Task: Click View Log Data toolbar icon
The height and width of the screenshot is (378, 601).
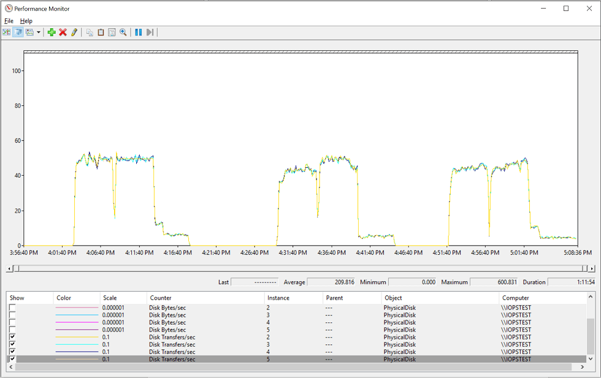Action: [x=18, y=32]
